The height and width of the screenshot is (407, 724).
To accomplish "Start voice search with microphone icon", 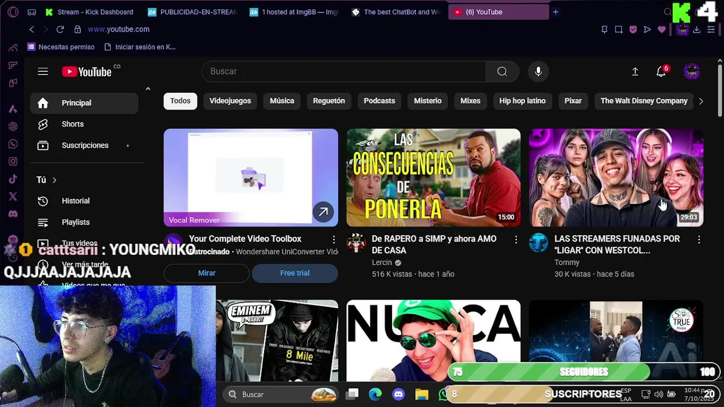I will [x=538, y=71].
